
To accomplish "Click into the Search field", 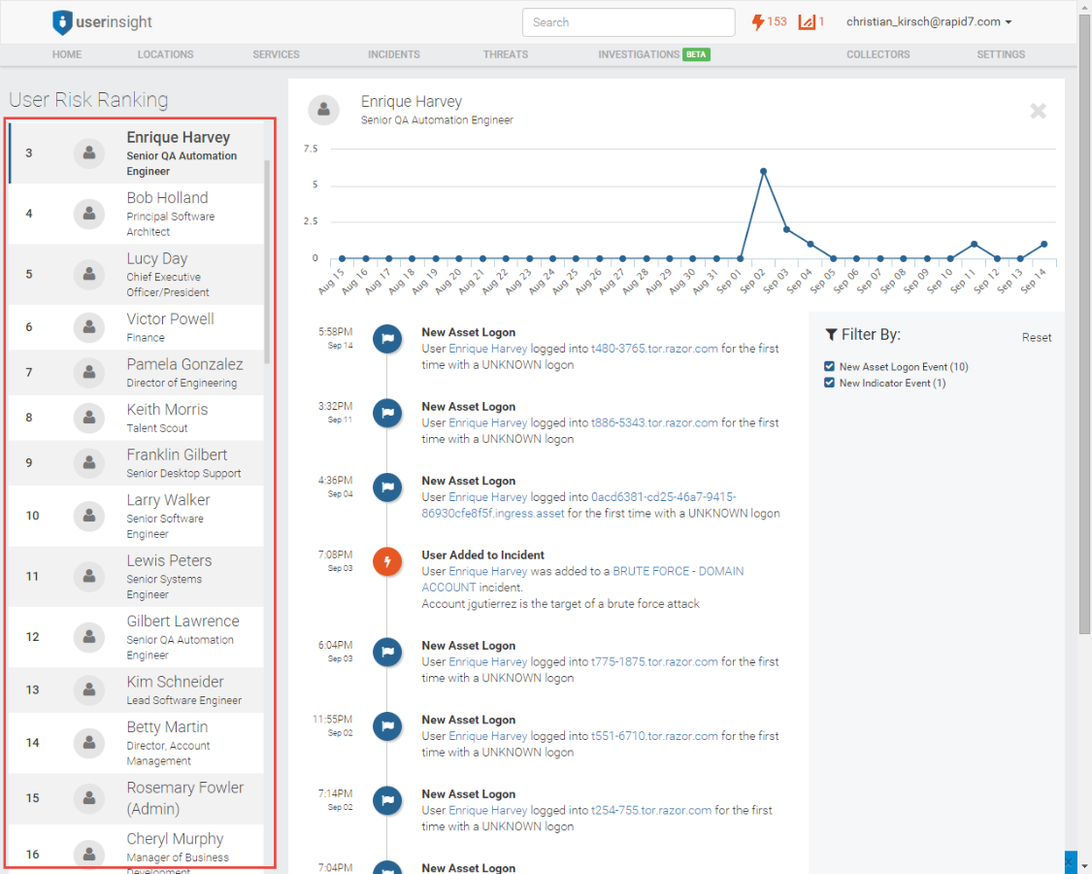I will point(628,22).
